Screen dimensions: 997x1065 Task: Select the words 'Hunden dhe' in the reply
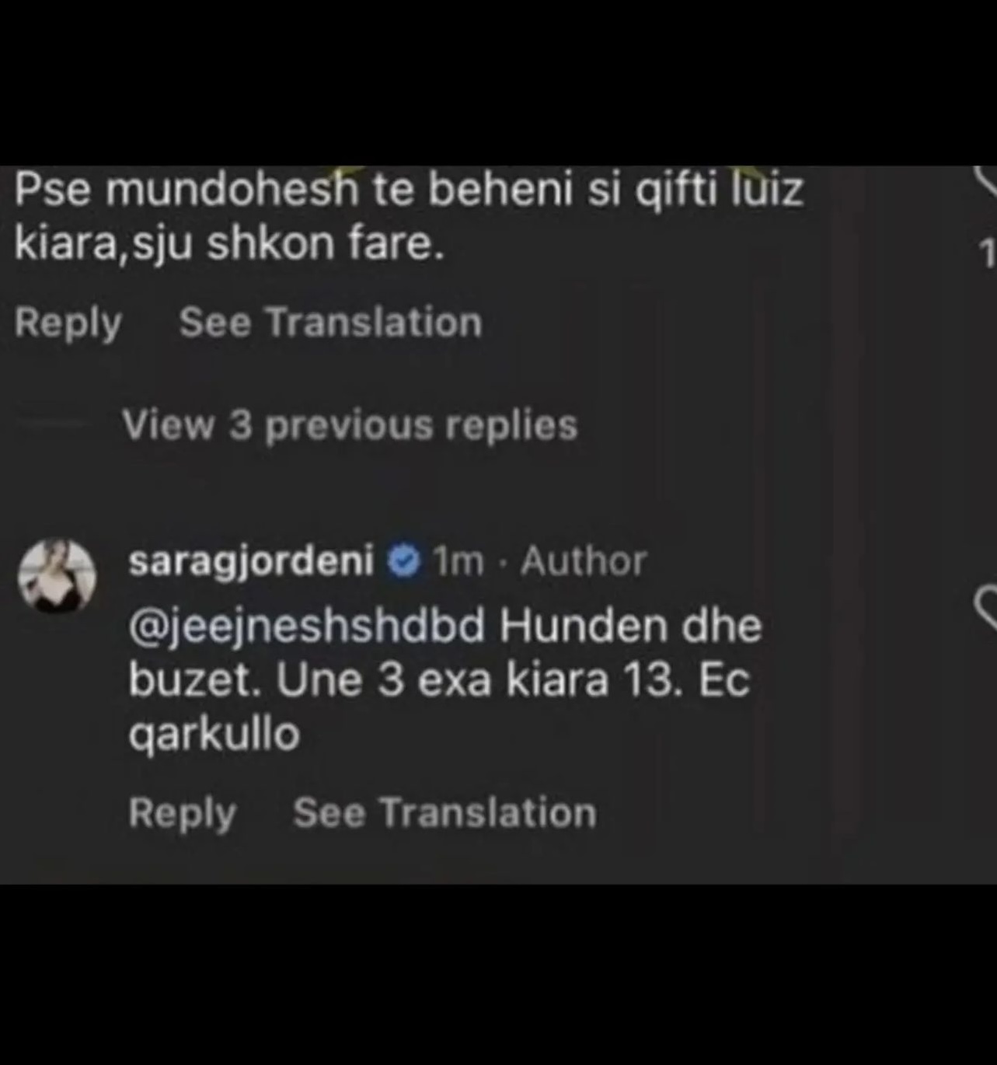630,627
